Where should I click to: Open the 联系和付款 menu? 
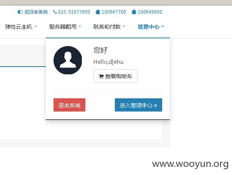point(107,27)
